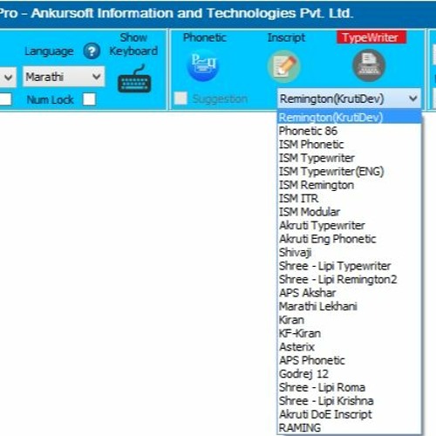Select Shree - Lipi Roma
Viewport: 436px width, 436px height.
click(x=350, y=387)
